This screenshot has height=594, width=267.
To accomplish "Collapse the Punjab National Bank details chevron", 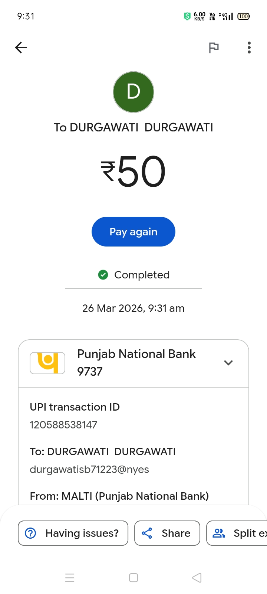I will 228,363.
